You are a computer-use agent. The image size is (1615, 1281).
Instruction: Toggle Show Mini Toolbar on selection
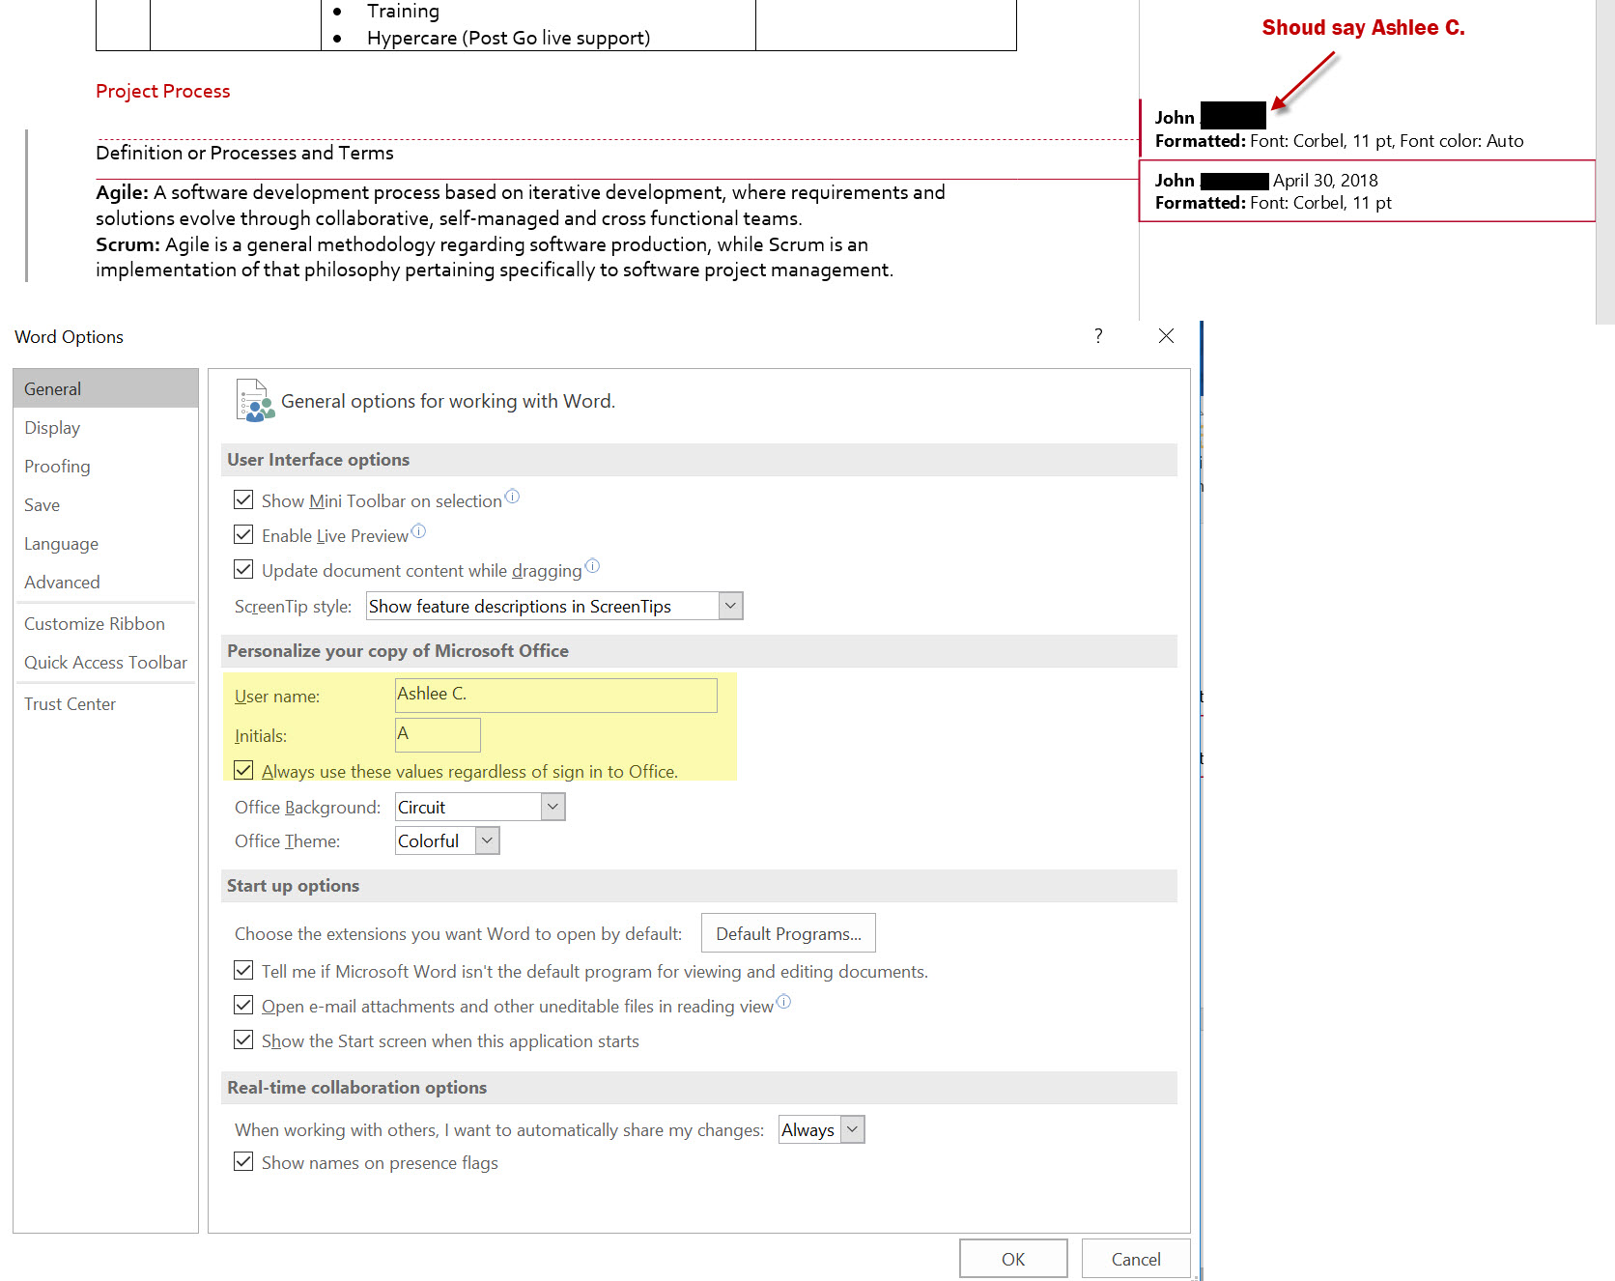point(243,500)
